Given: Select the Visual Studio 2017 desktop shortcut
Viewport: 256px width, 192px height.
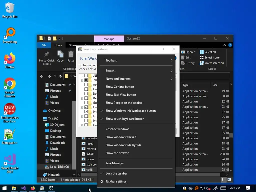Looking at the screenshot, I should (10, 163).
